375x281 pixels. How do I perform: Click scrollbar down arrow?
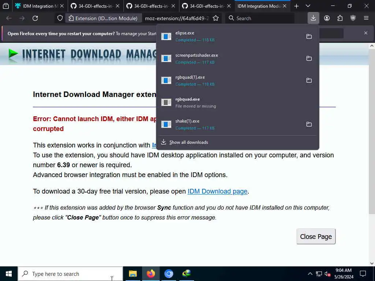(372, 263)
